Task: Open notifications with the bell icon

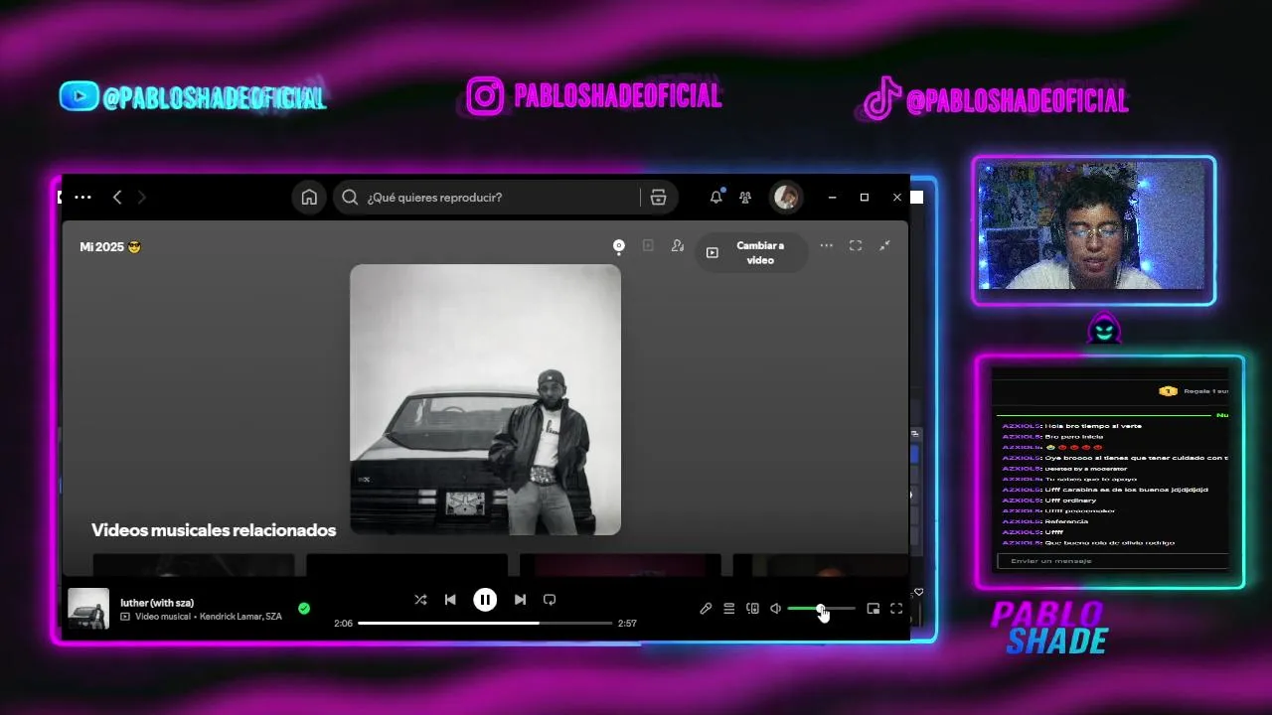Action: click(715, 198)
